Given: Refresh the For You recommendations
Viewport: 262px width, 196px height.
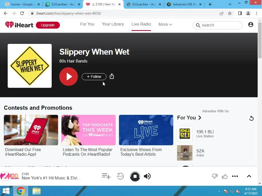Looking at the screenshot, I should pos(251,118).
